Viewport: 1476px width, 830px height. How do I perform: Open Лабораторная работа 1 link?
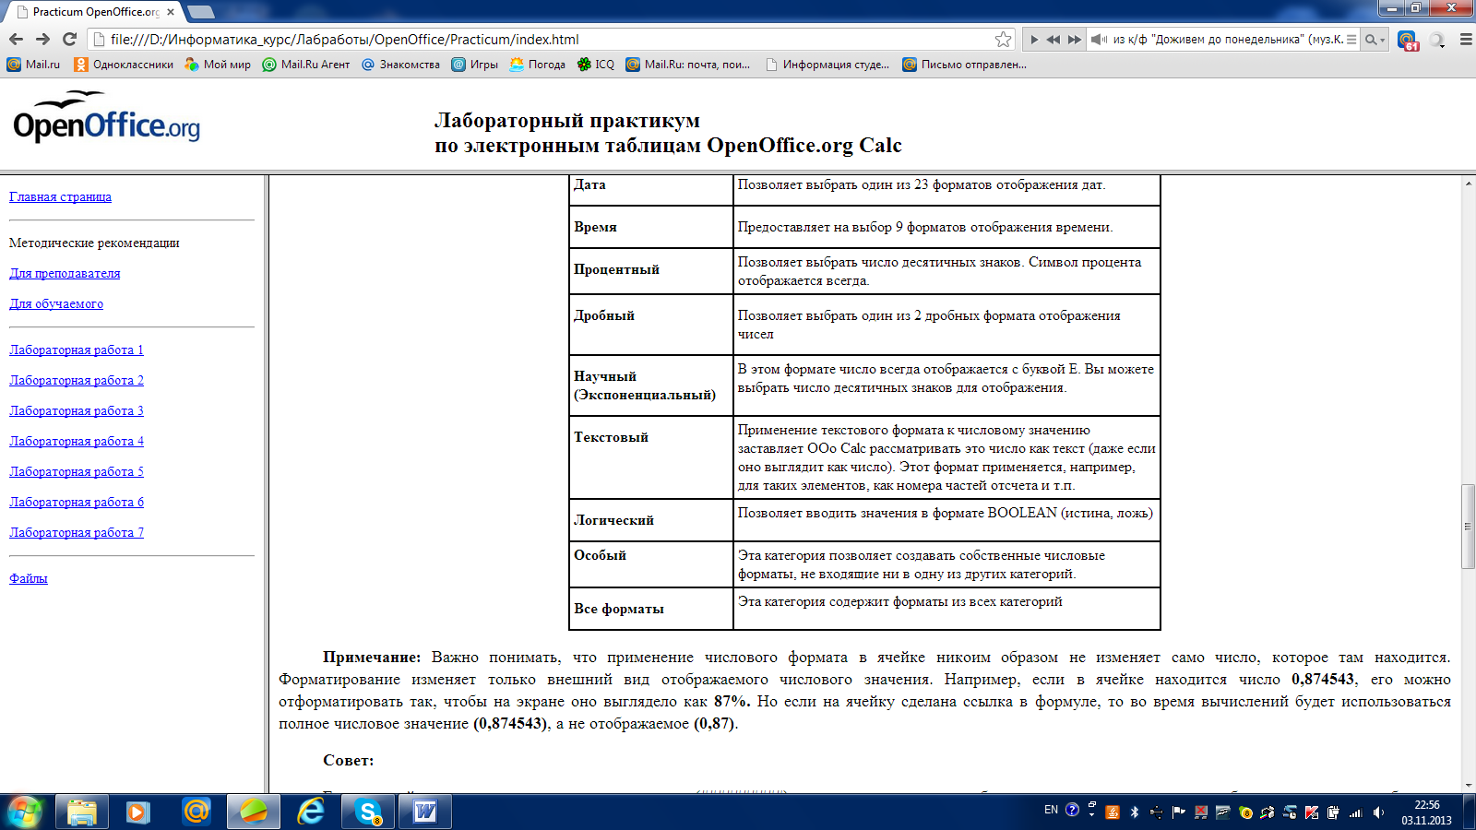coord(77,350)
